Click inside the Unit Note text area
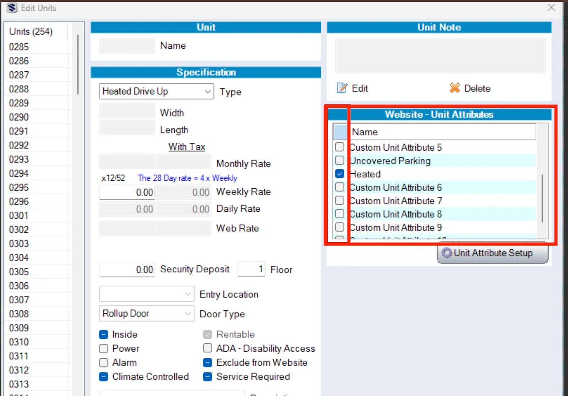The image size is (568, 396). [x=440, y=56]
